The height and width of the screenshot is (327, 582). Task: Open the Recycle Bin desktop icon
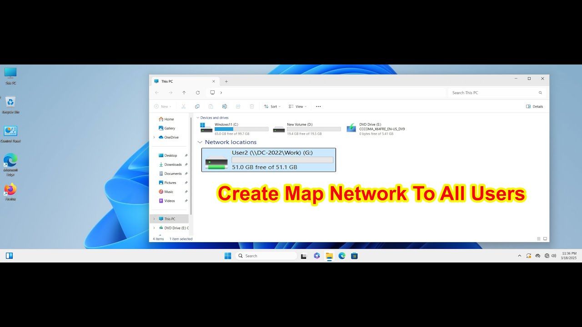pyautogui.click(x=10, y=105)
